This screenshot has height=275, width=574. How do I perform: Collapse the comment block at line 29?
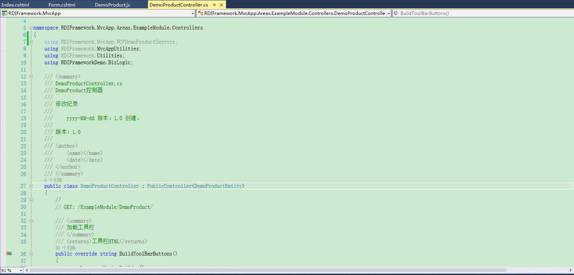click(31, 200)
